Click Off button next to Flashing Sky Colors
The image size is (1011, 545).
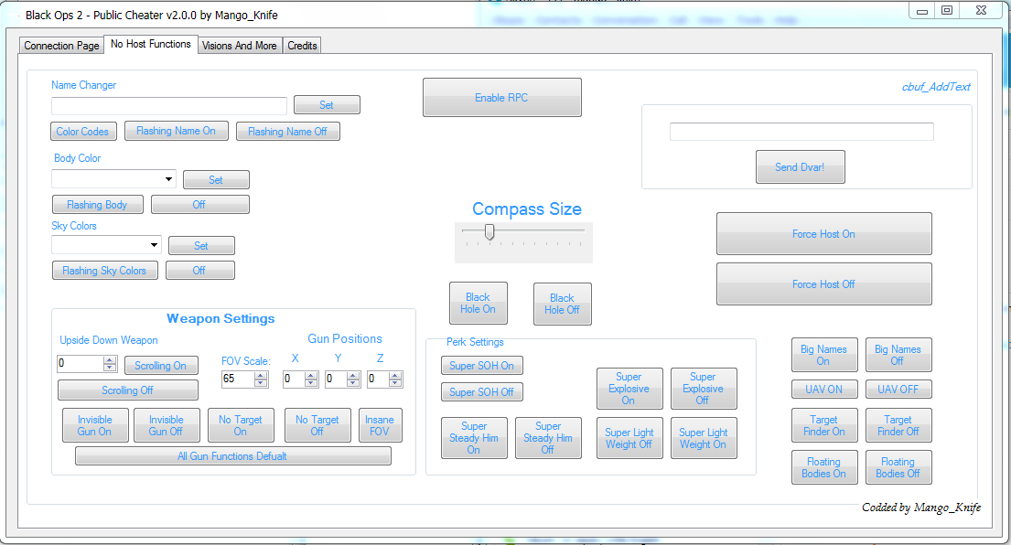[199, 271]
